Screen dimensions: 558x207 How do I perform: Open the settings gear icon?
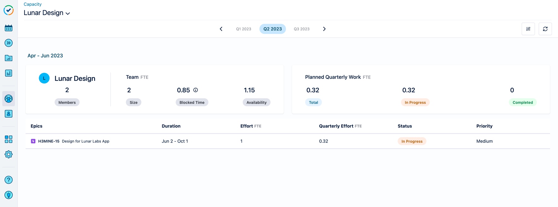click(x=9, y=154)
